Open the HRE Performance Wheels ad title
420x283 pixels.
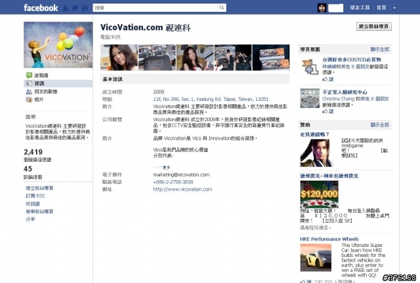[329, 239]
